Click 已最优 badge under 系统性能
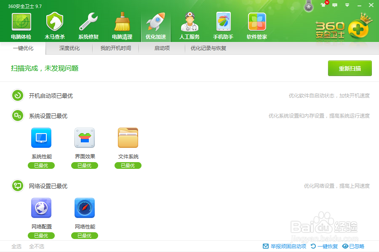 (41, 165)
